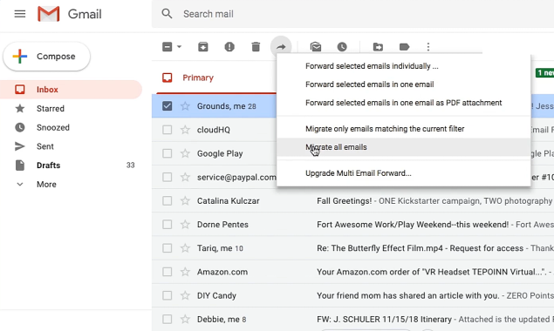Image resolution: width=554 pixels, height=331 pixels.
Task: Star the Google Play email
Action: [x=185, y=153]
